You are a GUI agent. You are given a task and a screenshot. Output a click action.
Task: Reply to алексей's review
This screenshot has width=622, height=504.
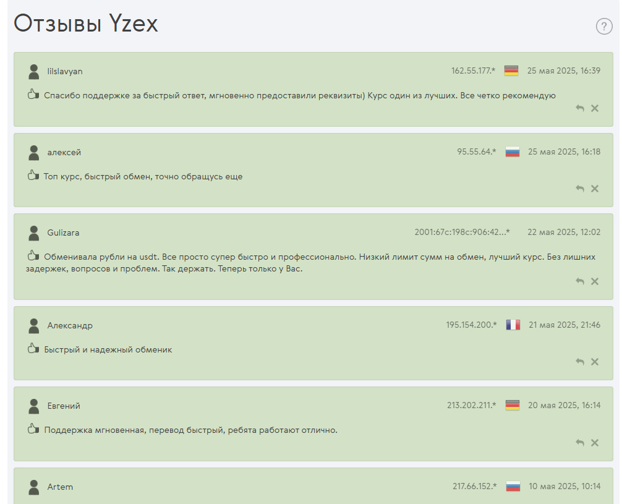click(x=580, y=189)
